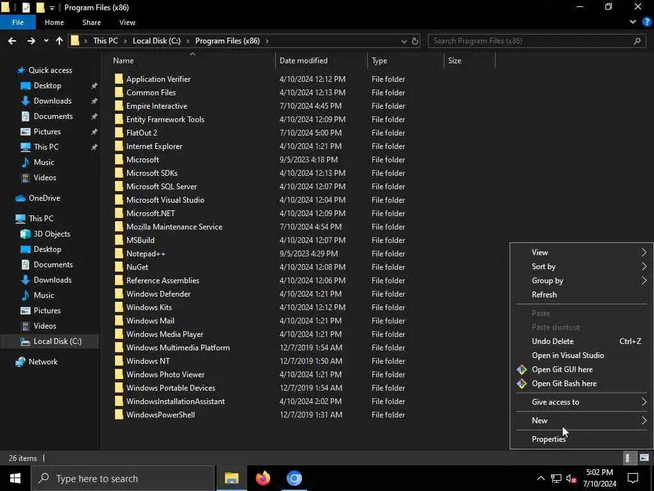654x491 pixels.
Task: Click Videos icon under Quick access
Action: 26,178
